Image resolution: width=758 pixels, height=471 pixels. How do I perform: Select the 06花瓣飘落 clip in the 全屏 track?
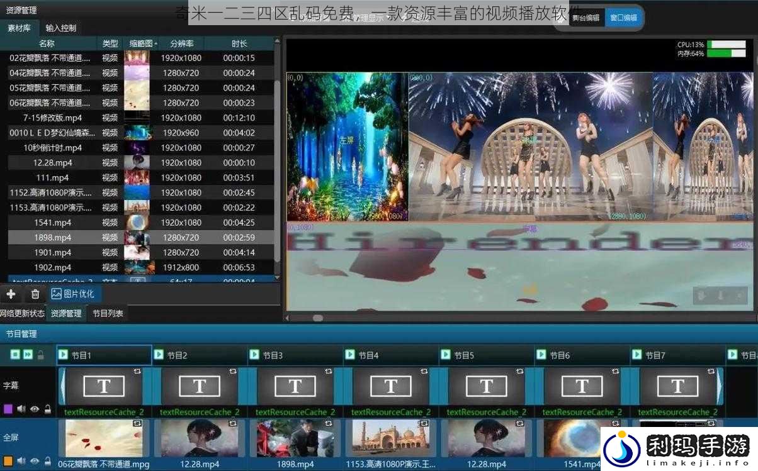(104, 438)
